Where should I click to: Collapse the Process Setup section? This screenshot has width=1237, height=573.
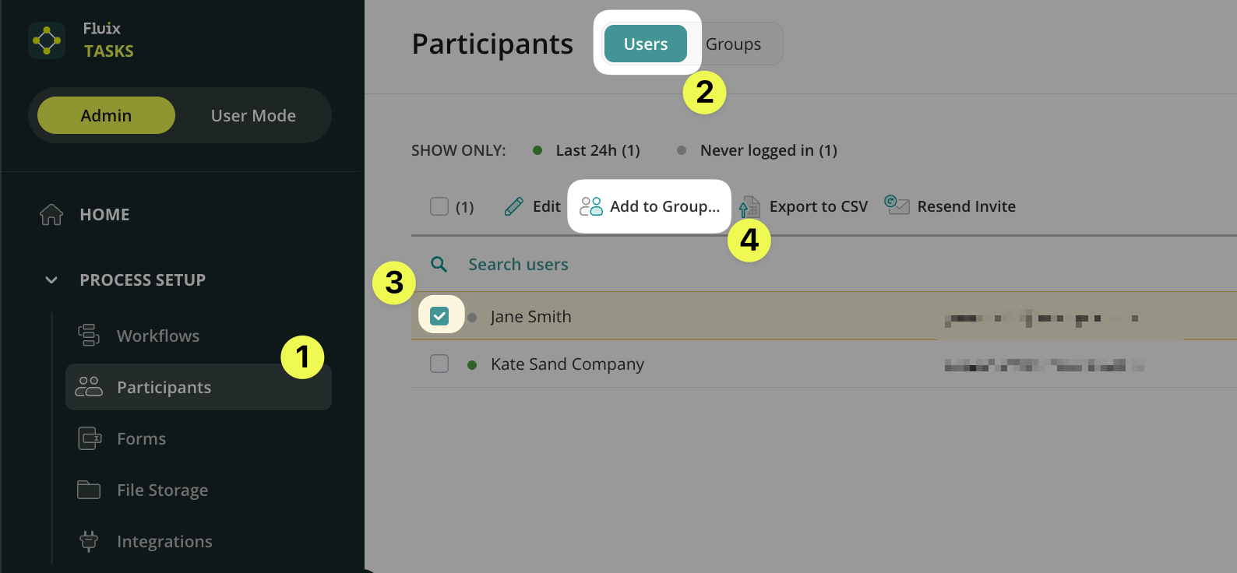[51, 279]
